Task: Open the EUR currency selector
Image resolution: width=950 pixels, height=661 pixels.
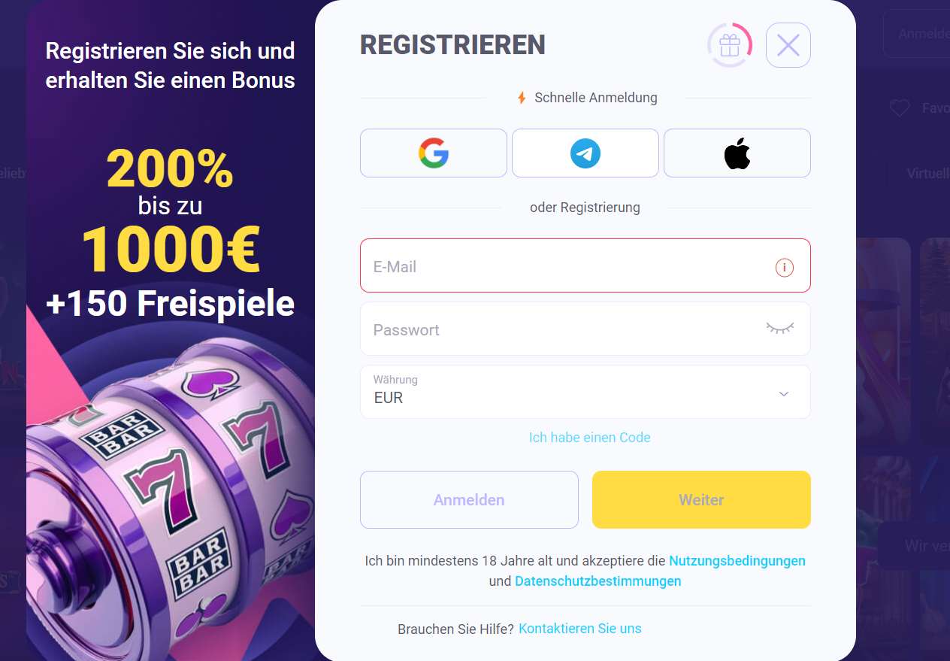Action: point(585,392)
